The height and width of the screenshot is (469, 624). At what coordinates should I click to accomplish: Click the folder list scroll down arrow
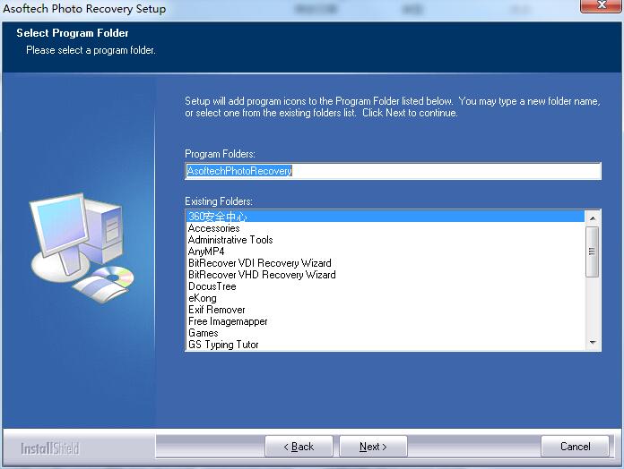(593, 342)
